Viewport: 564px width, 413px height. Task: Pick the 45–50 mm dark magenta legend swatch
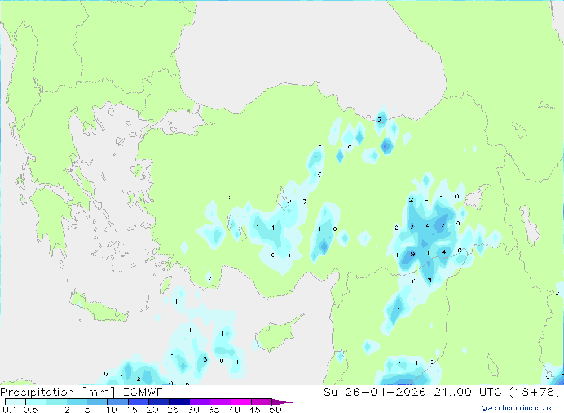coord(262,402)
